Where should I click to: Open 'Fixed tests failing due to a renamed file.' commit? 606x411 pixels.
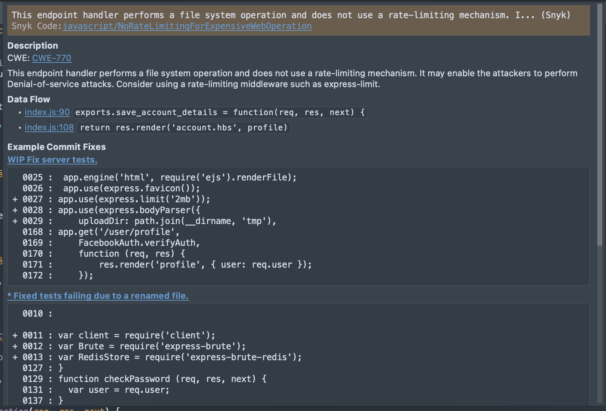coord(98,296)
